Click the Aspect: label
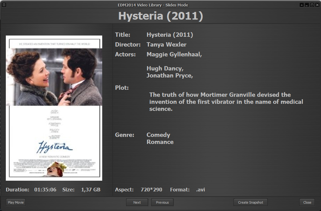The image size is (321, 211). click(124, 190)
